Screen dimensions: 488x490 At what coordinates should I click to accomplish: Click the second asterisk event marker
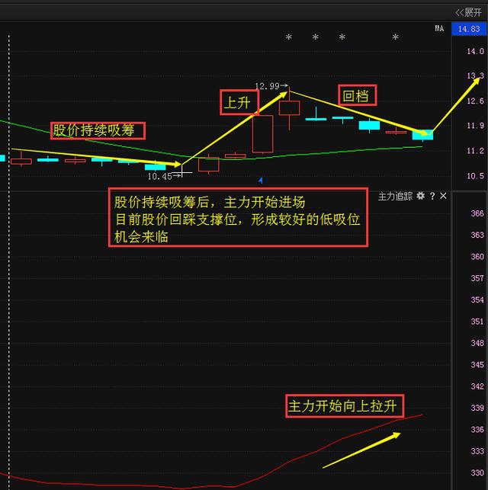(x=315, y=37)
